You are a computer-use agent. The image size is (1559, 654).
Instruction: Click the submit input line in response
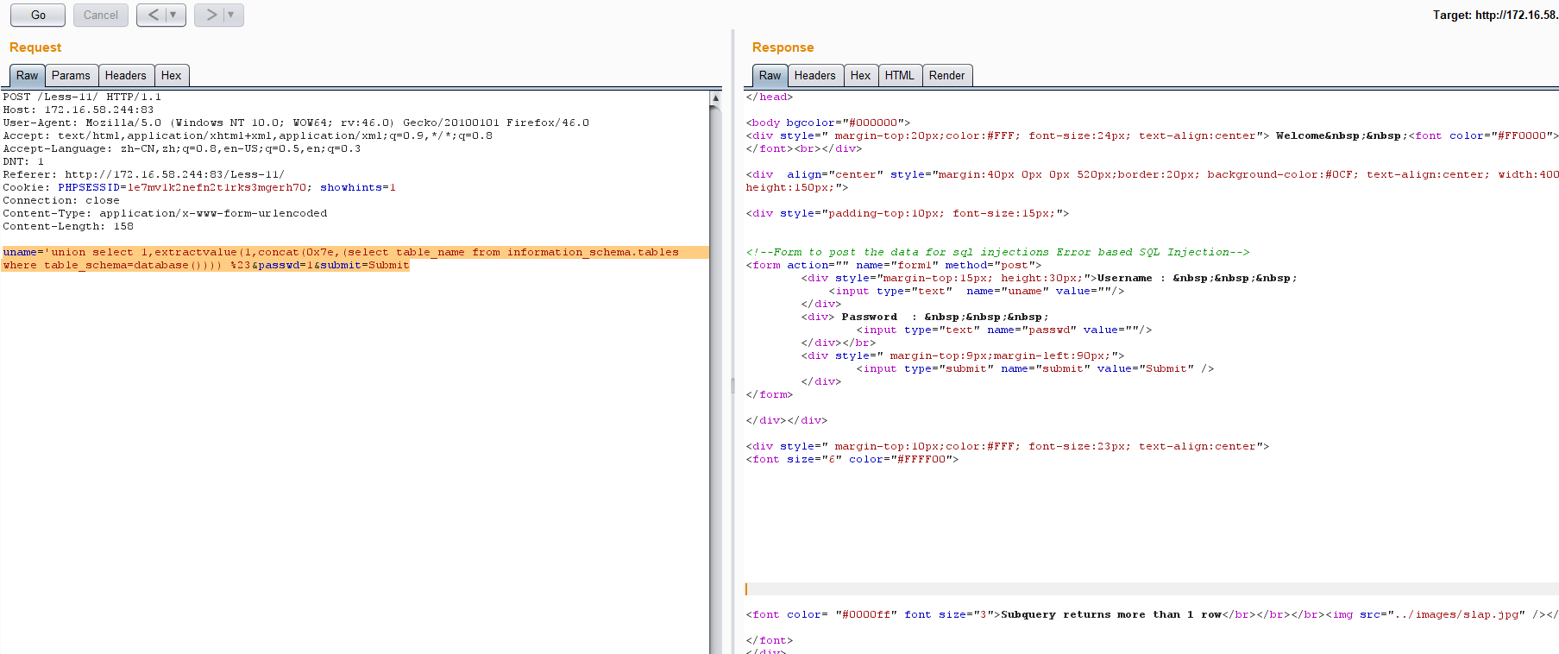tap(1035, 368)
